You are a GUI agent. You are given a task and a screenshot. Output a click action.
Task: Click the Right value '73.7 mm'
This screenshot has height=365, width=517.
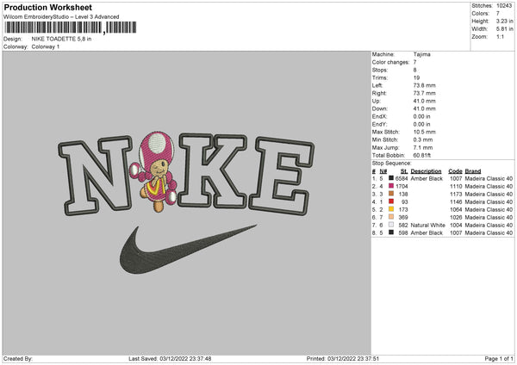click(x=424, y=93)
